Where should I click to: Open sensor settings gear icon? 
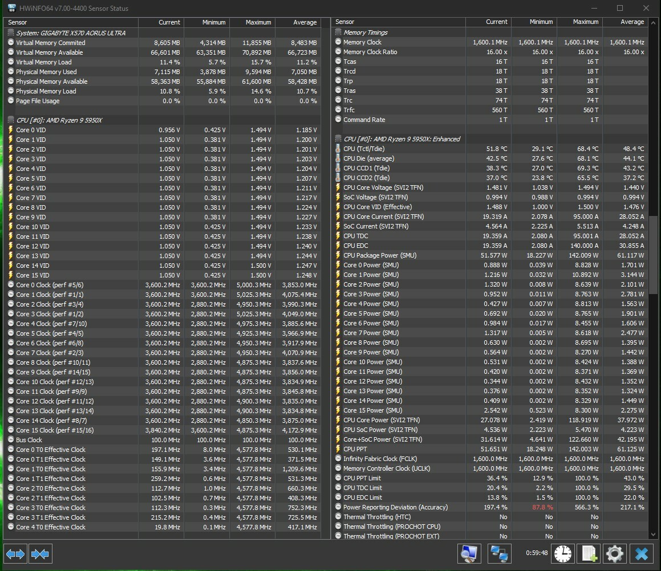pyautogui.click(x=615, y=553)
